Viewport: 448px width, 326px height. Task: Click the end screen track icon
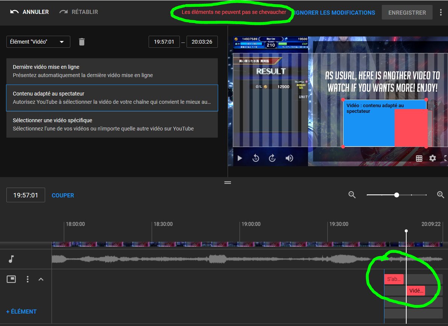pyautogui.click(x=11, y=279)
